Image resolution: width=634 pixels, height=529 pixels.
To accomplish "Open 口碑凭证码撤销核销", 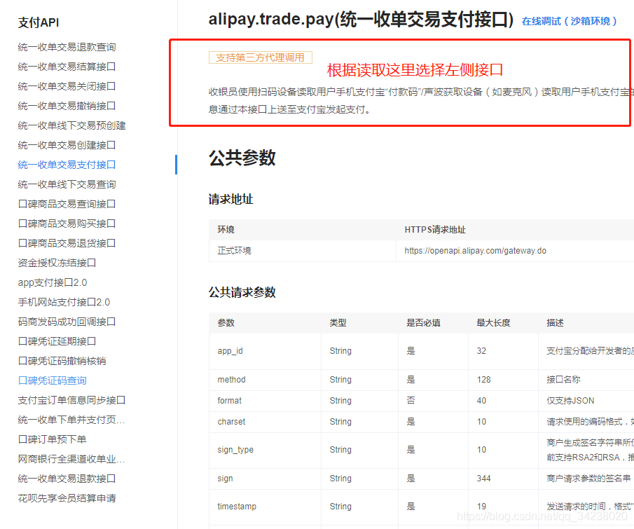I will (62, 361).
